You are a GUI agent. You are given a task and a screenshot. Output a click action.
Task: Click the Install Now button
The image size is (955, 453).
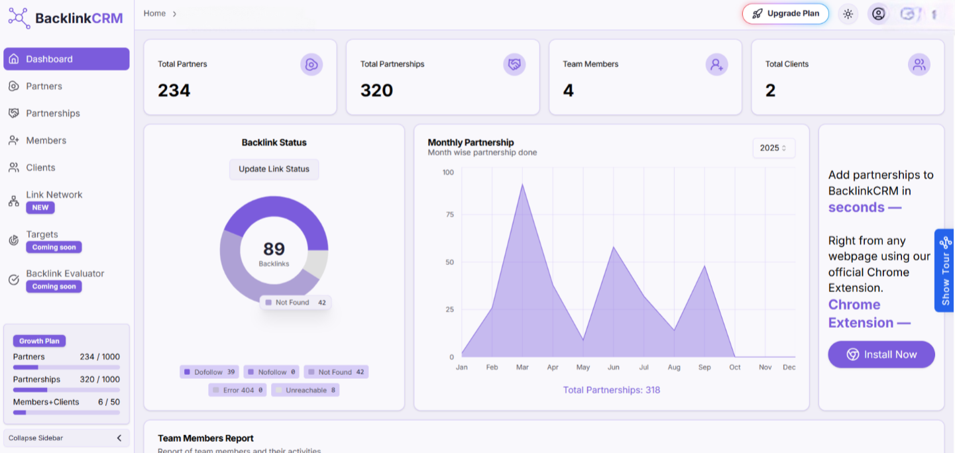(x=881, y=354)
